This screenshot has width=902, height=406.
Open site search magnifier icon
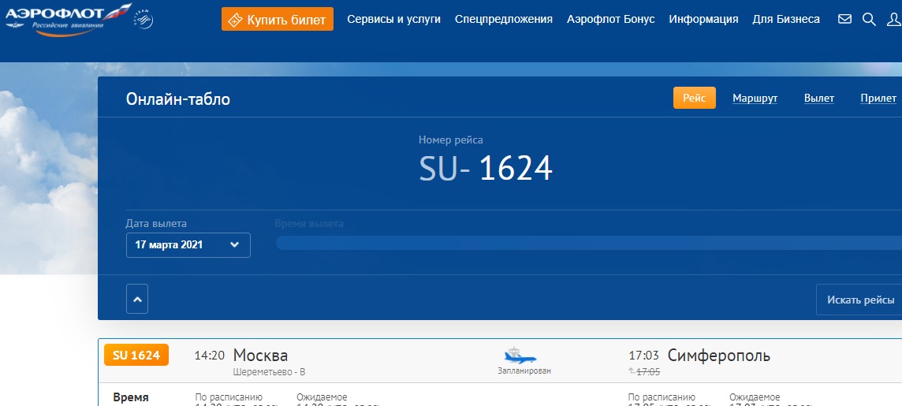tap(869, 19)
